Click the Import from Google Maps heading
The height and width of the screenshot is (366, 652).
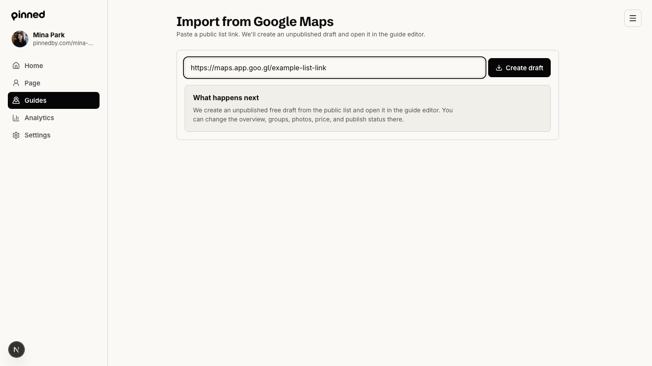(x=255, y=21)
